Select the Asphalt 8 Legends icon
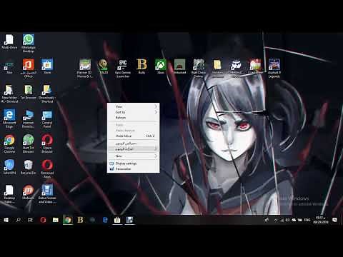This screenshot has width=343, height=257. 274,68
